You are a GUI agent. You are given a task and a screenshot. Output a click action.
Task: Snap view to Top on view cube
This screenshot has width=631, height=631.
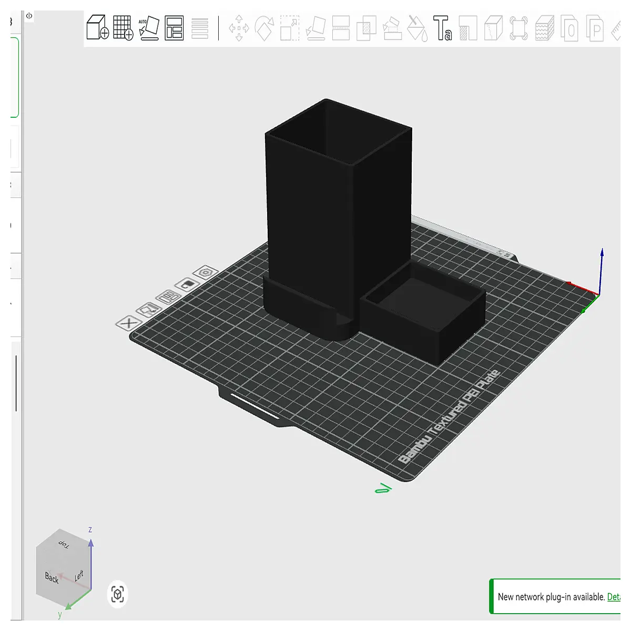pos(64,544)
